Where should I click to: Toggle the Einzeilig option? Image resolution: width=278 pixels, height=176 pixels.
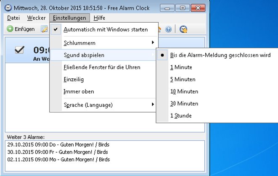pos(103,79)
